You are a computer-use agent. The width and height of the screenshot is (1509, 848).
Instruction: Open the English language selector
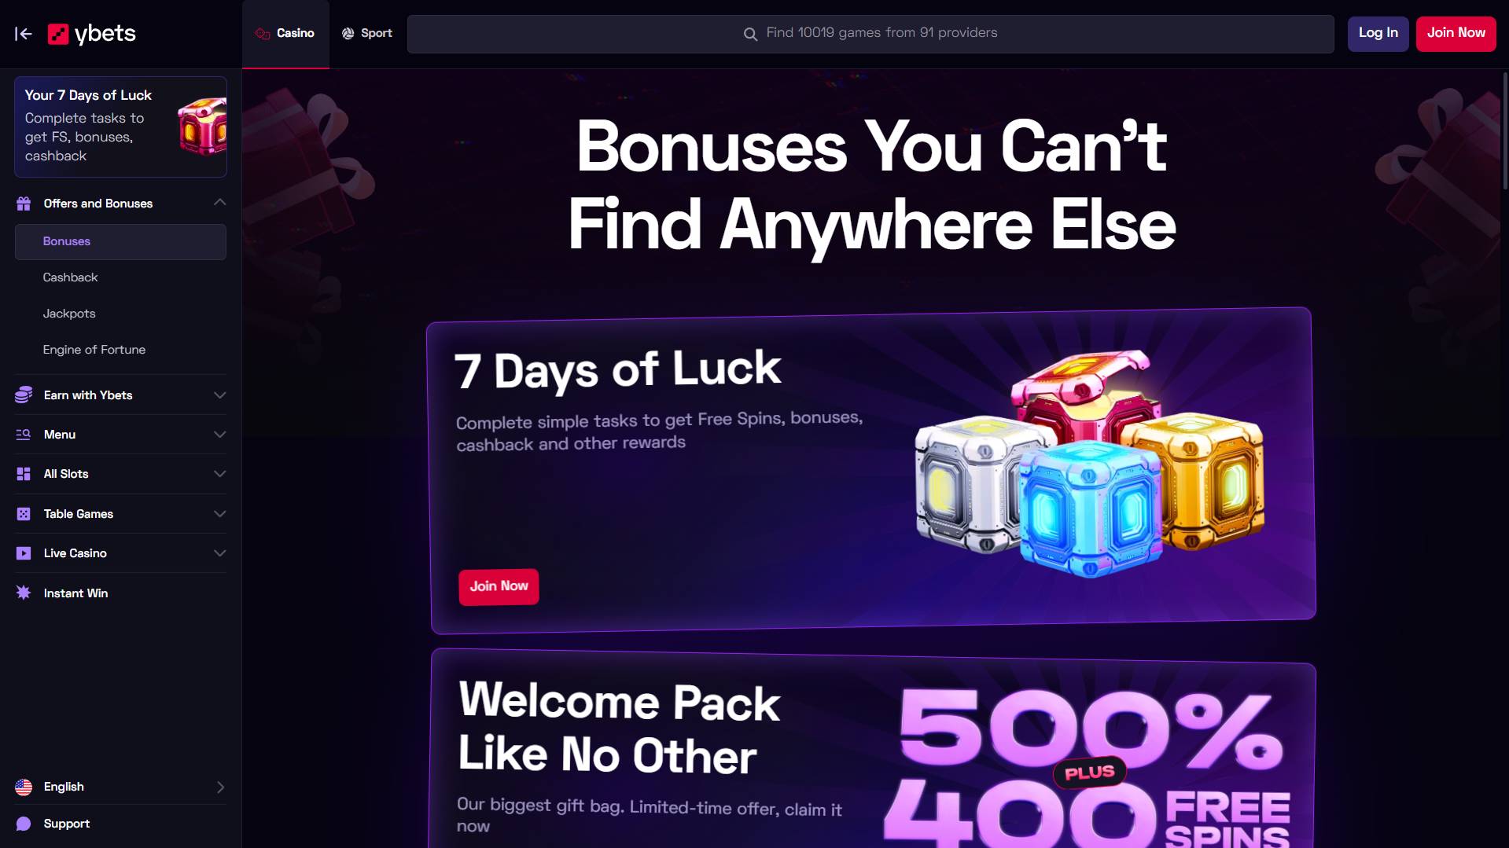pyautogui.click(x=120, y=787)
